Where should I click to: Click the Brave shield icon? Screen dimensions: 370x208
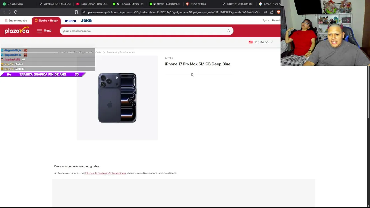click(x=278, y=12)
